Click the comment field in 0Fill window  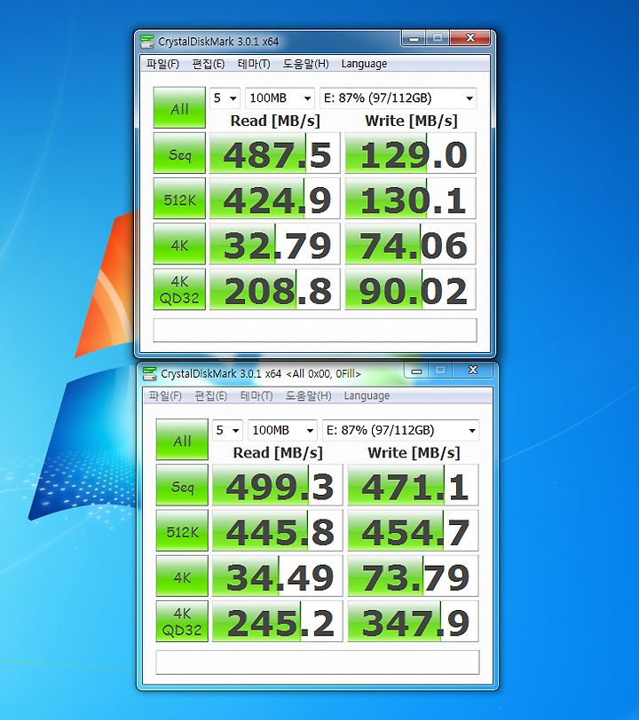point(318,662)
